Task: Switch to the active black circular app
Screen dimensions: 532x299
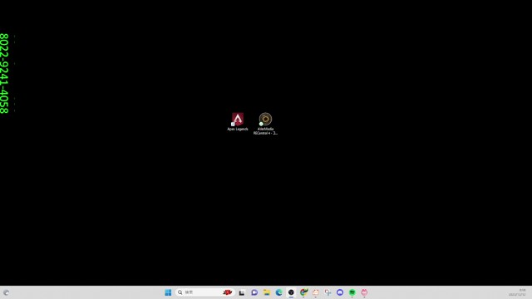Action: tap(291, 292)
